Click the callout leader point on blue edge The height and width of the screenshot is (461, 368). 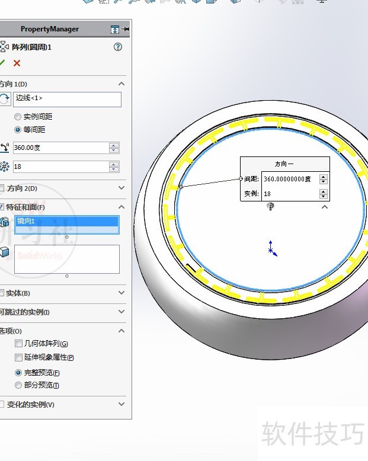[x=181, y=187]
